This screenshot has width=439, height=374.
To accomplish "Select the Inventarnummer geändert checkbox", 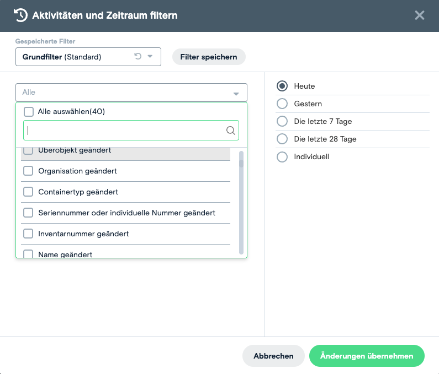I will [28, 234].
